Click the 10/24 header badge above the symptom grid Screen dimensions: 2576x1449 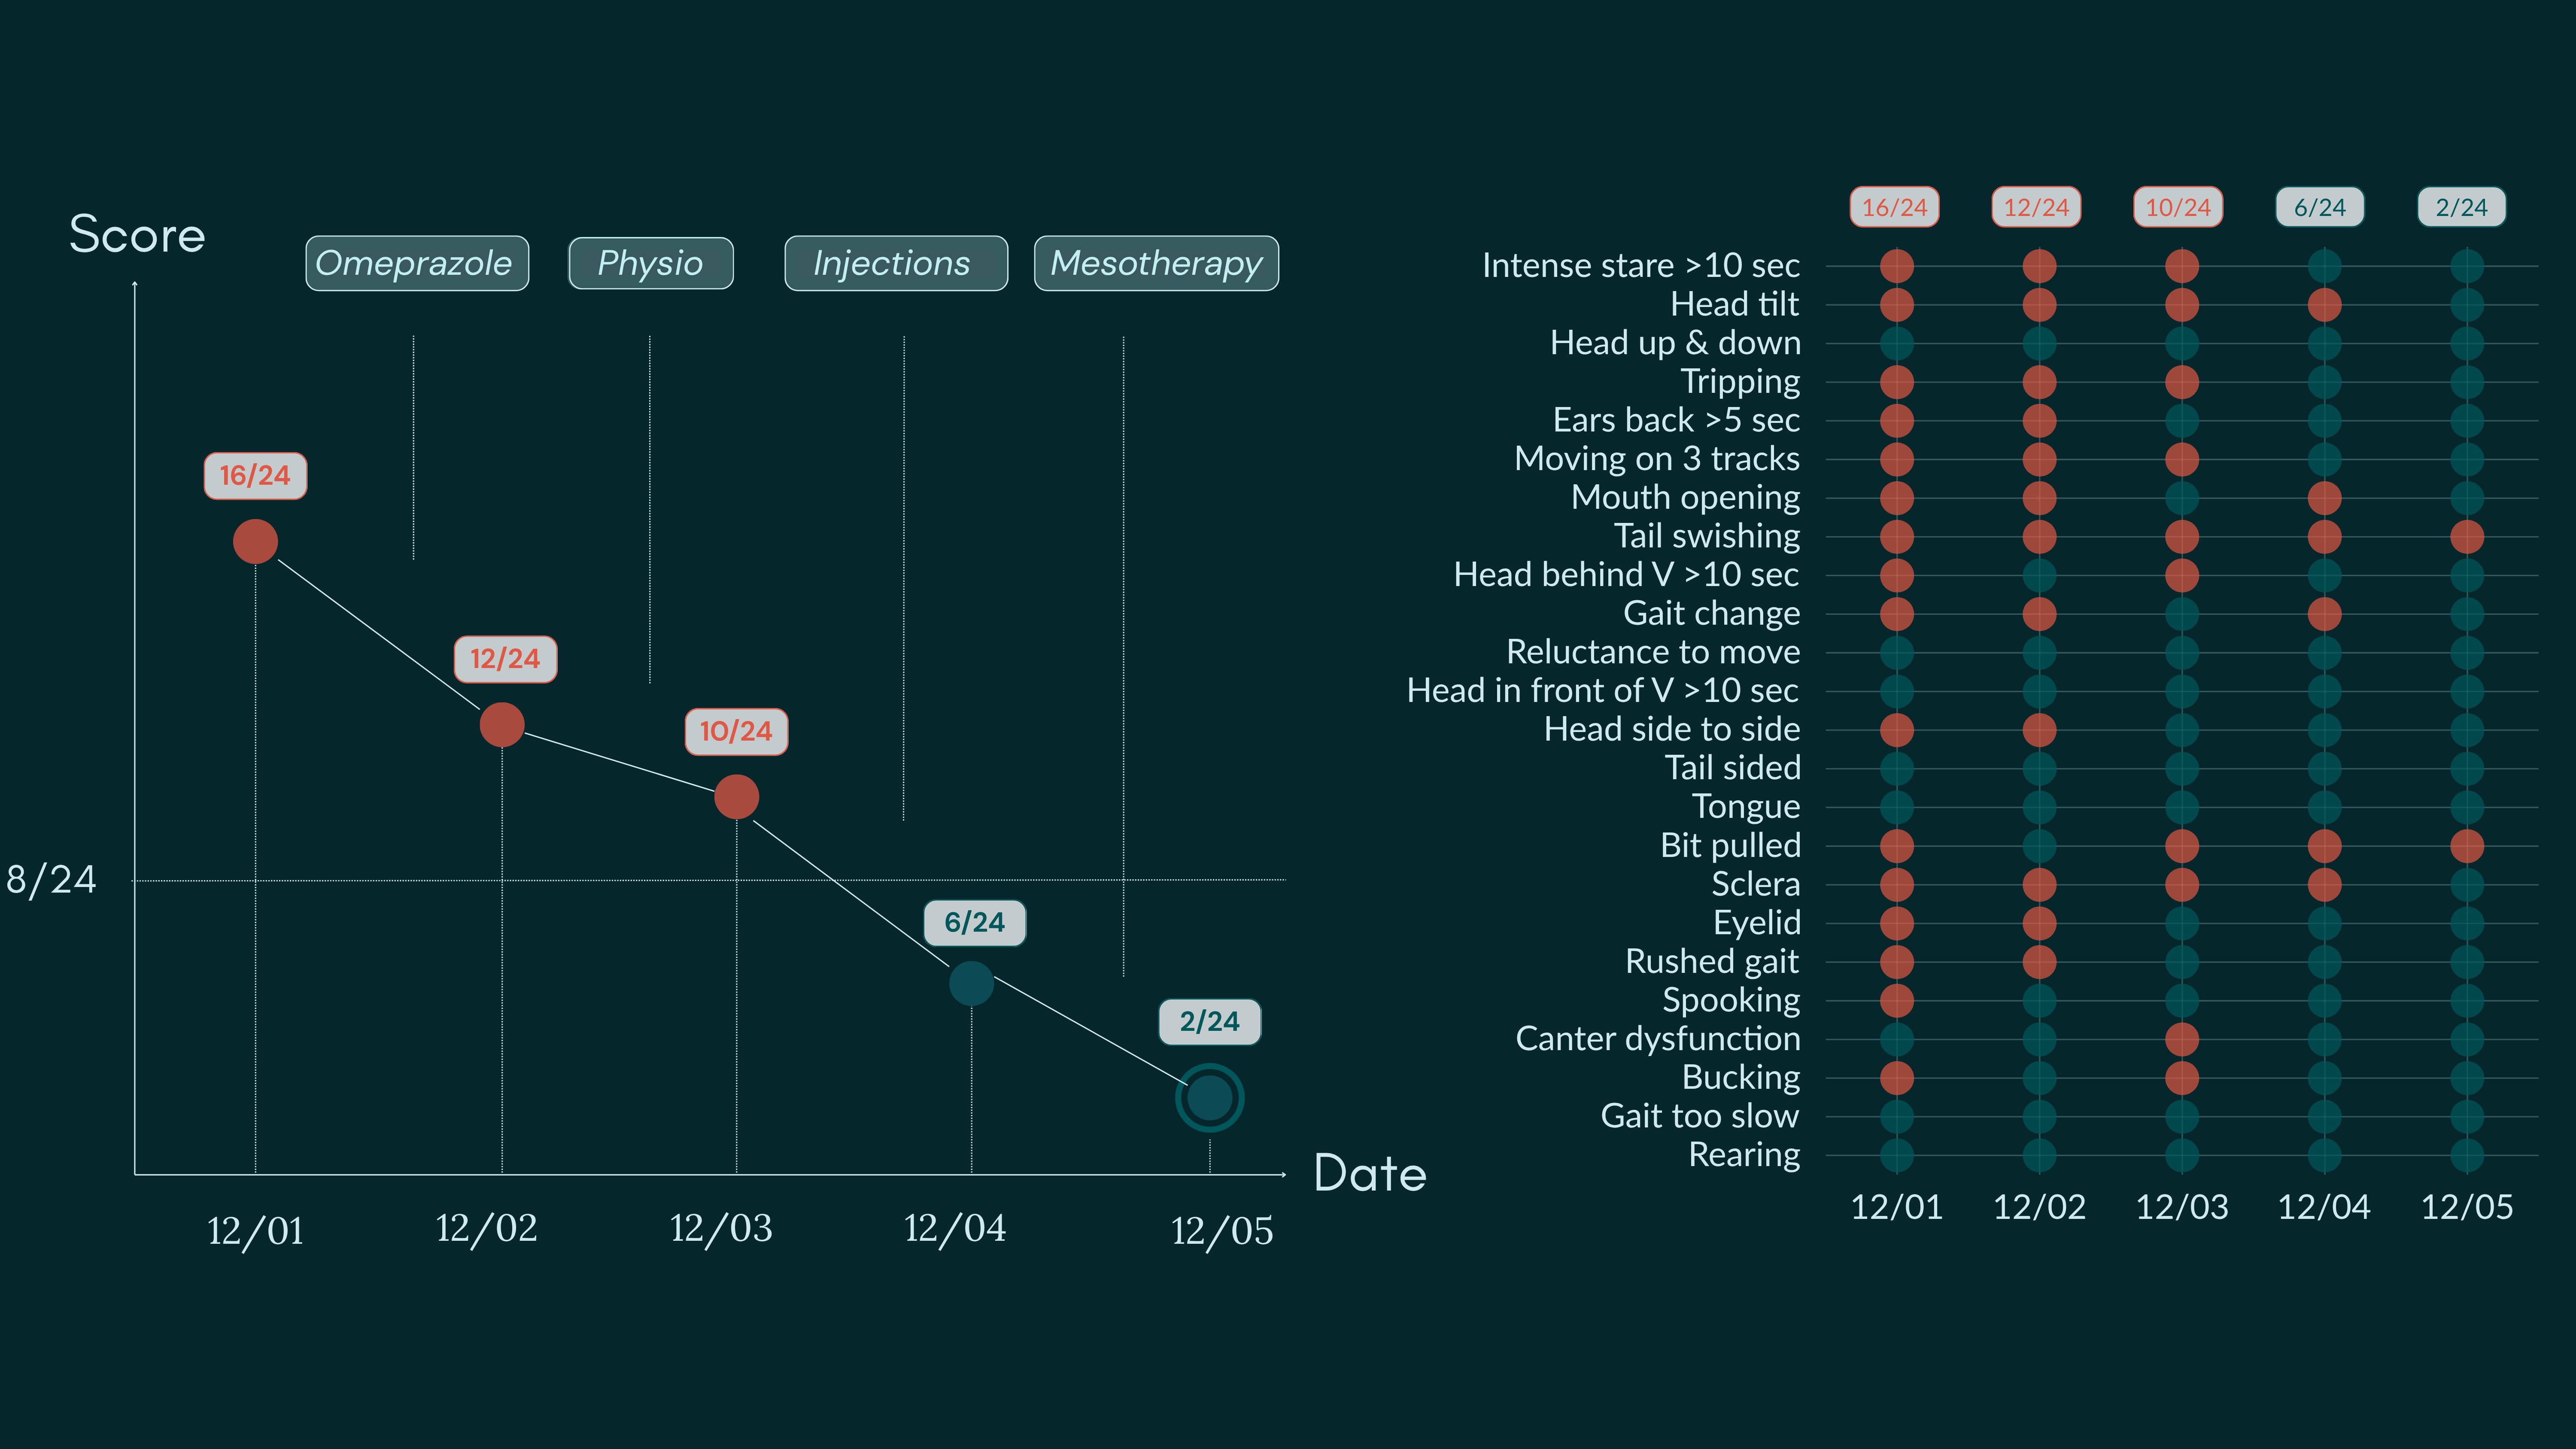[2179, 207]
